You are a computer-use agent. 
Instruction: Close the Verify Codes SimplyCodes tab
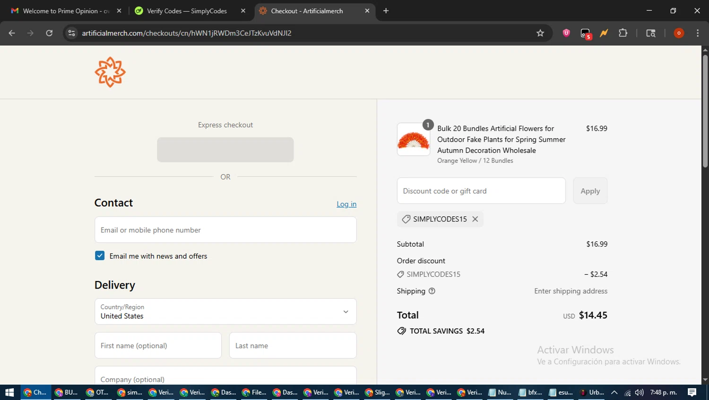[243, 11]
